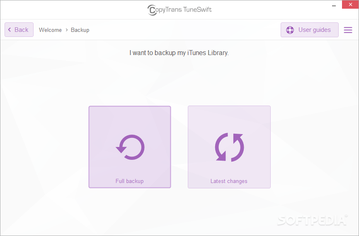The width and height of the screenshot is (359, 236).
Task: Click the Welcome breadcrumb
Action: point(50,30)
